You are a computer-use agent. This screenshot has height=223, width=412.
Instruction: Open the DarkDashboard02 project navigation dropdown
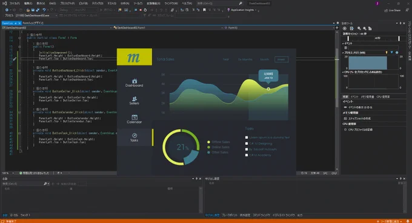57,28
